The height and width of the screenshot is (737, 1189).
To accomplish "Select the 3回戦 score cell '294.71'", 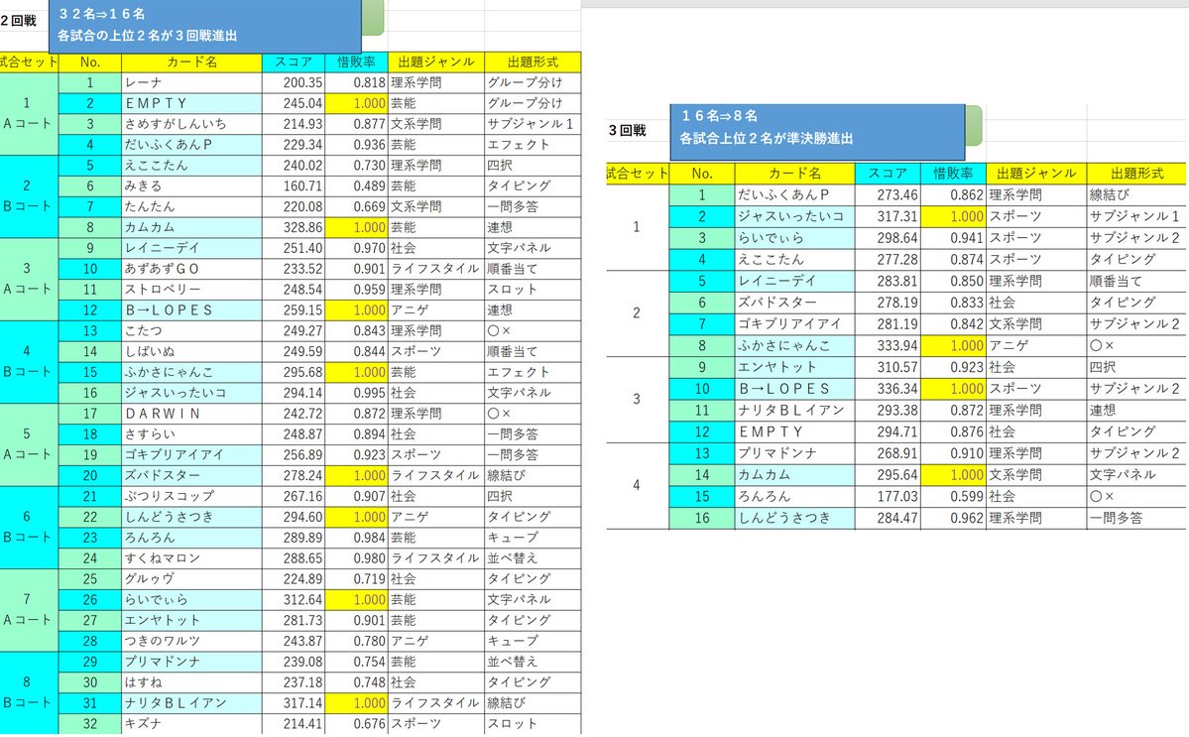I will pos(888,431).
